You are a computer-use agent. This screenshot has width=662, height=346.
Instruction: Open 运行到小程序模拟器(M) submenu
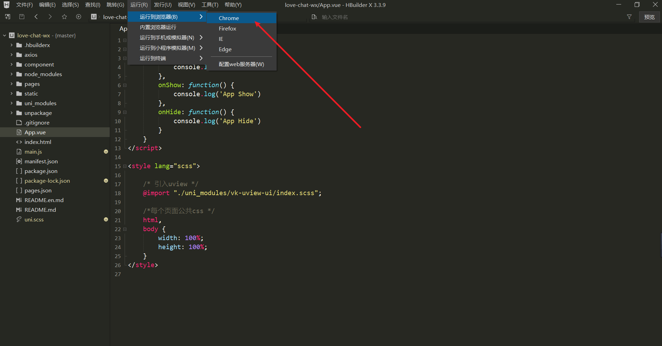(167, 48)
